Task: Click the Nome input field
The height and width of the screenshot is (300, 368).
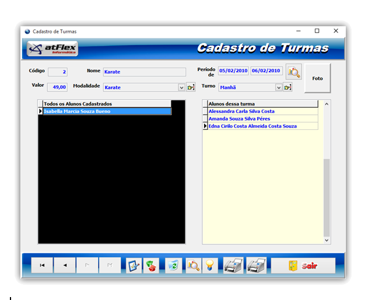Action: pos(144,72)
